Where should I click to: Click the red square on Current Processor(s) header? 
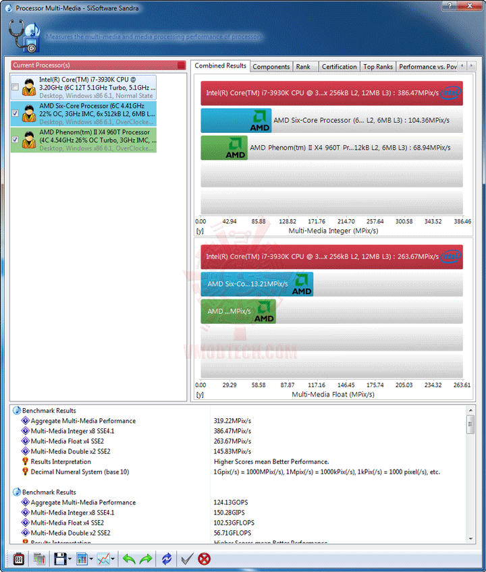click(181, 65)
